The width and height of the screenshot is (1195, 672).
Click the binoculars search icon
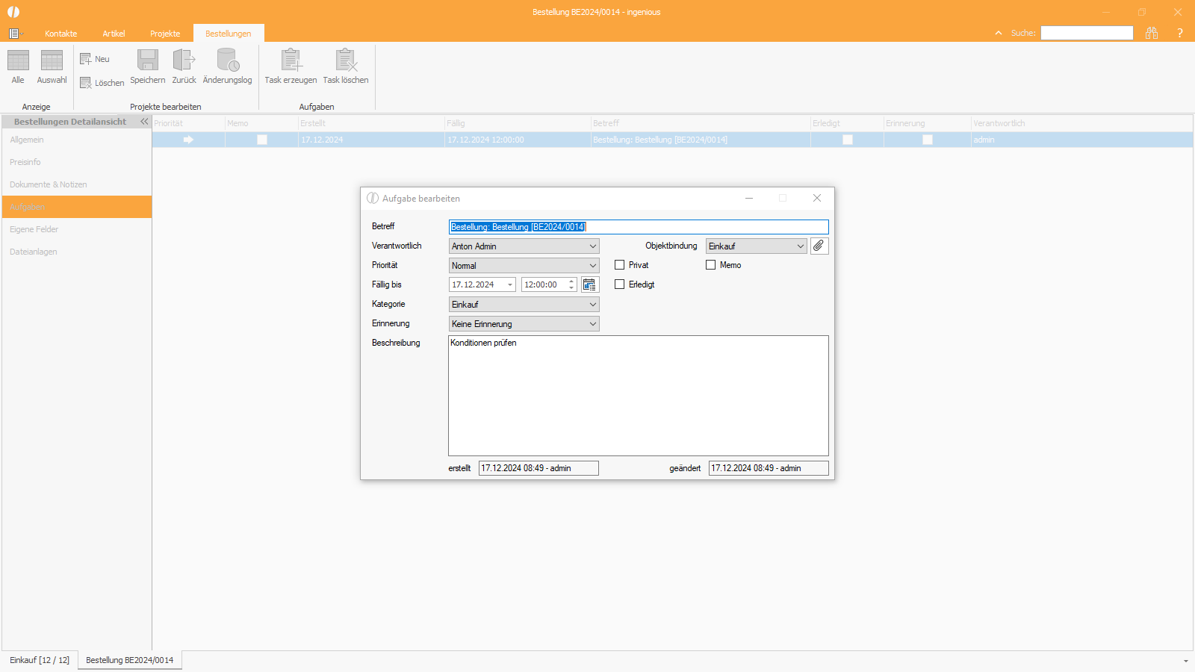pyautogui.click(x=1152, y=33)
